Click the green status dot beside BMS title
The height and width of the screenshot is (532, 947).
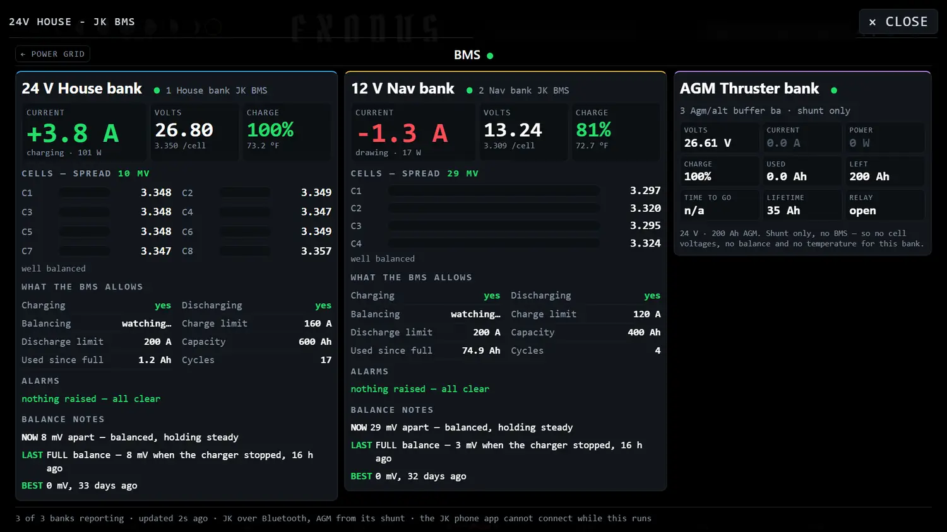(490, 55)
